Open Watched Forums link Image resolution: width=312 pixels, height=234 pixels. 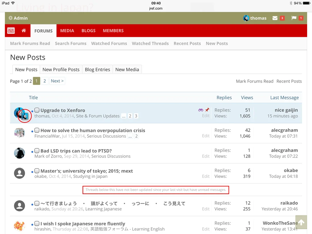point(109,43)
